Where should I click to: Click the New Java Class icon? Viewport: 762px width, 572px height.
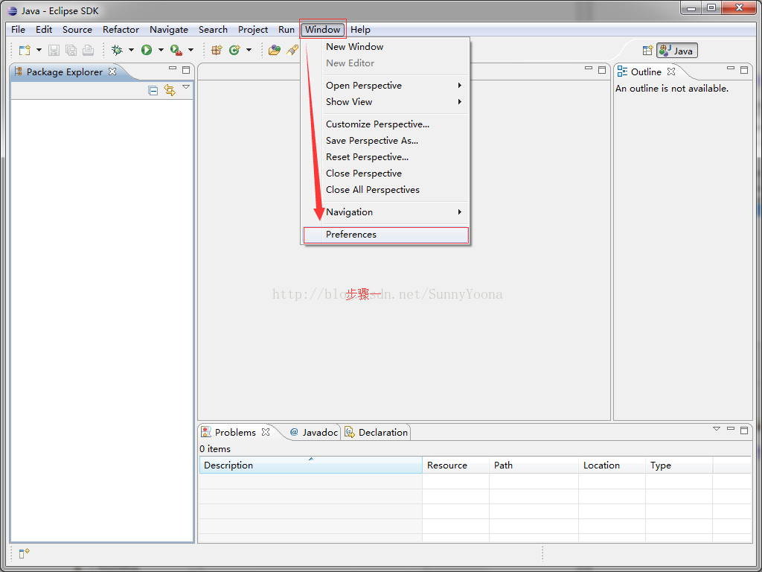point(234,50)
